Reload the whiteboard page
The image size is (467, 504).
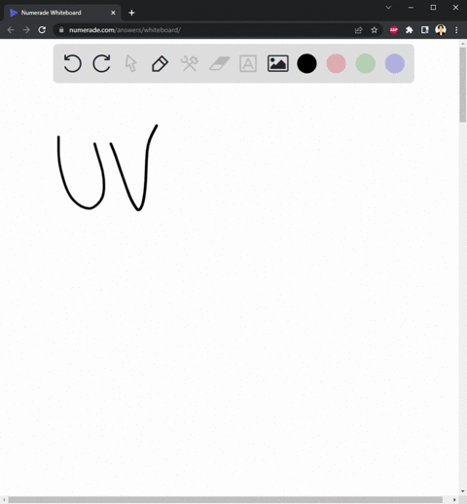pyautogui.click(x=42, y=30)
